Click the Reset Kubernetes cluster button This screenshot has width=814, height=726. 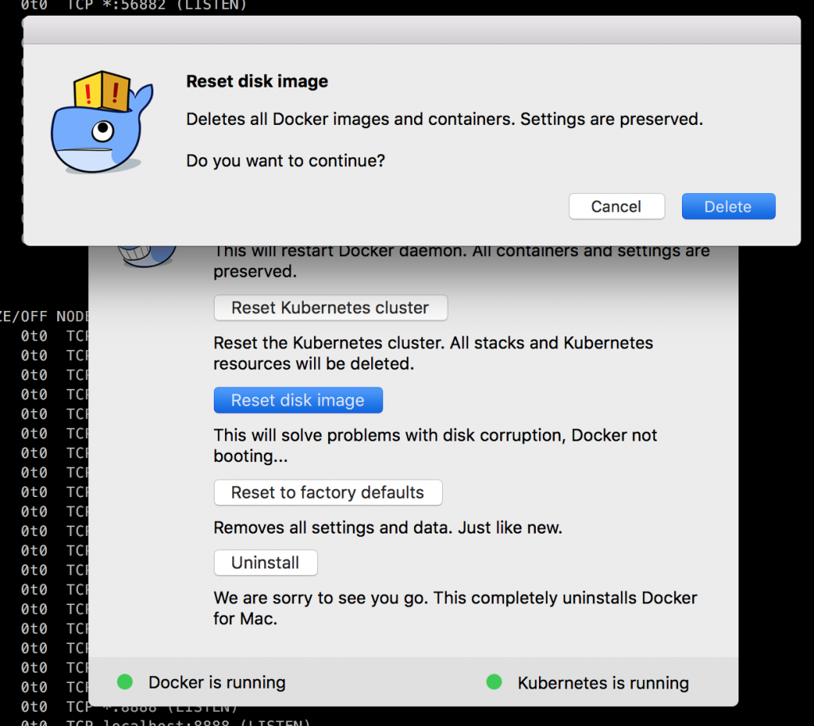[x=331, y=308]
